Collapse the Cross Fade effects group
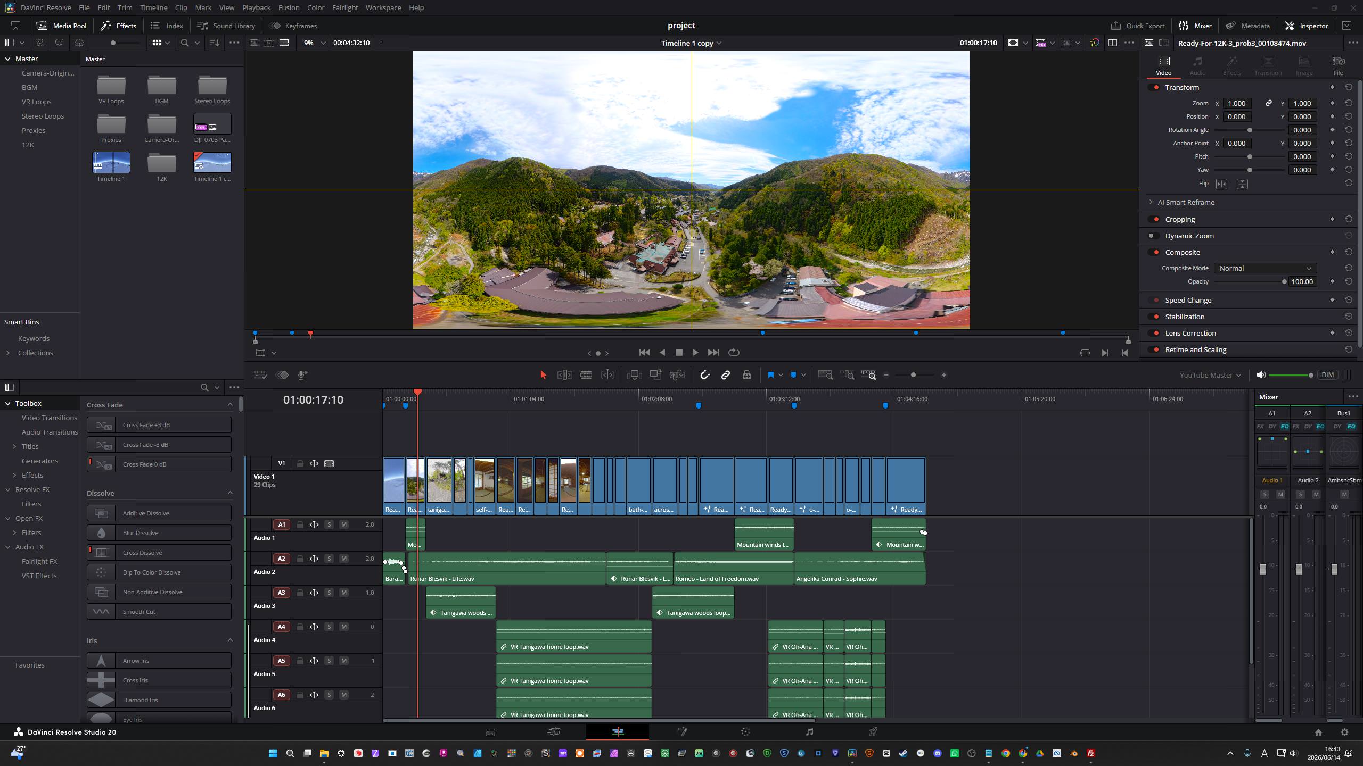 point(230,405)
